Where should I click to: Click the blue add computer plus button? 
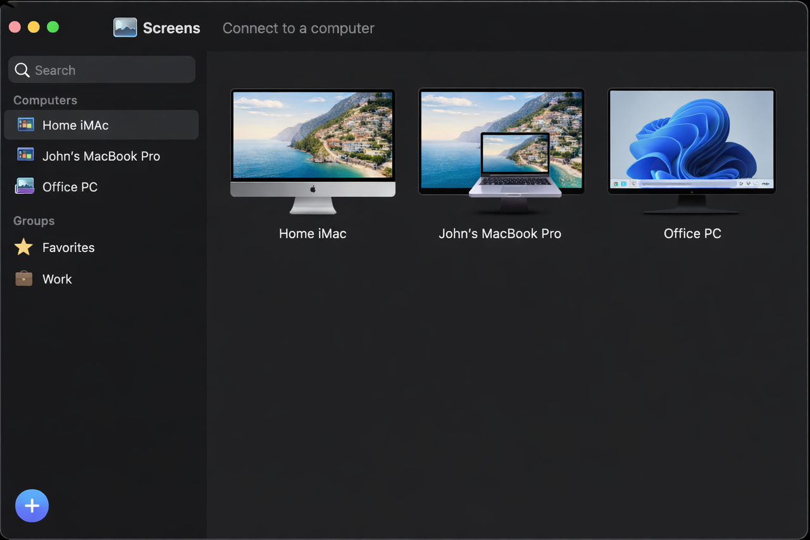tap(32, 506)
